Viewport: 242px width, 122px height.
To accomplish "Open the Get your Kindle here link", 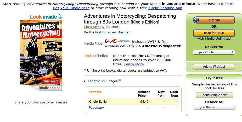I will click(71, 8).
